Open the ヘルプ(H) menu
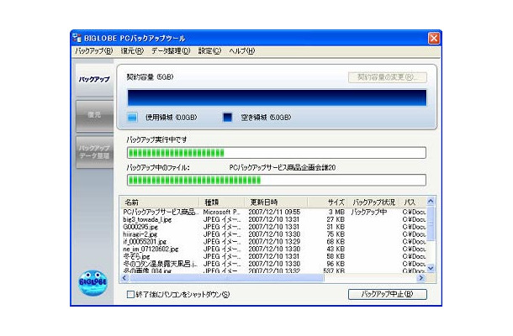Image resolution: width=513 pixels, height=336 pixels. (x=241, y=51)
